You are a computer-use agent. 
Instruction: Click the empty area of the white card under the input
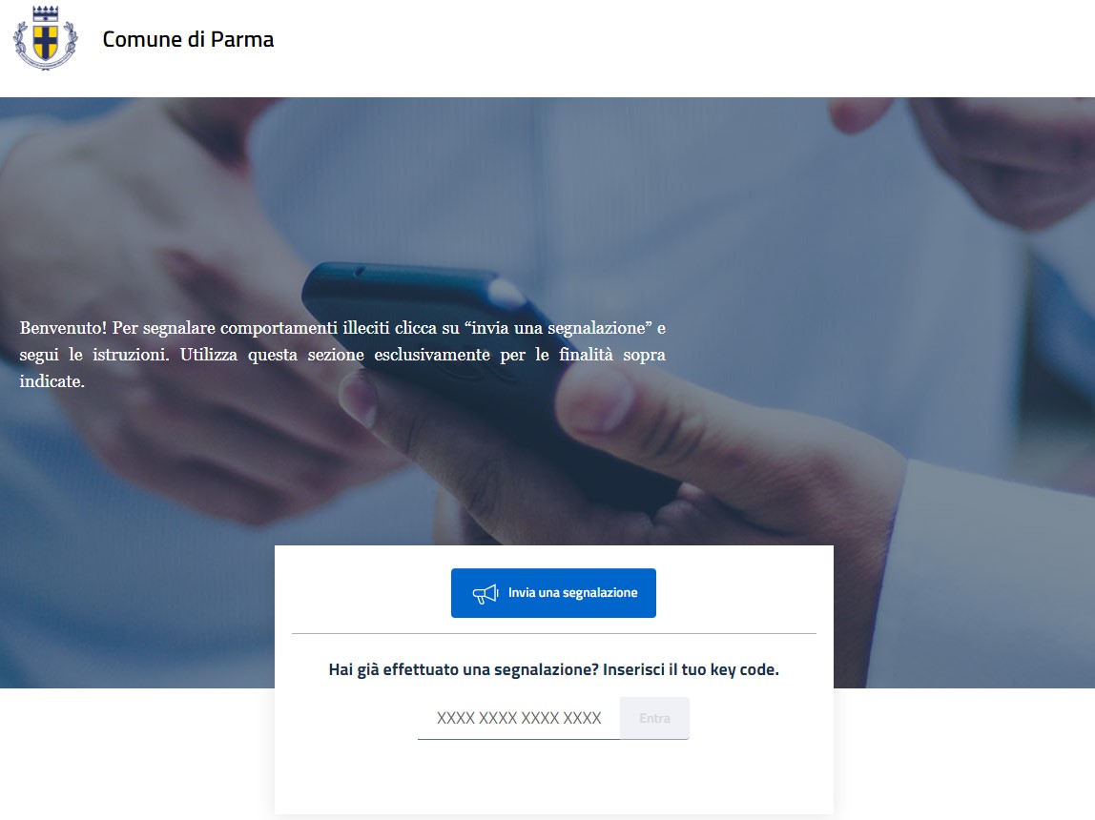tap(554, 778)
